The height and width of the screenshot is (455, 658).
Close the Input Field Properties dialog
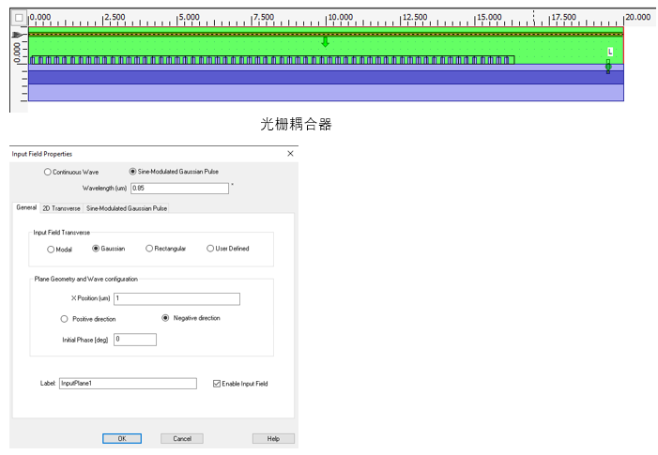290,154
